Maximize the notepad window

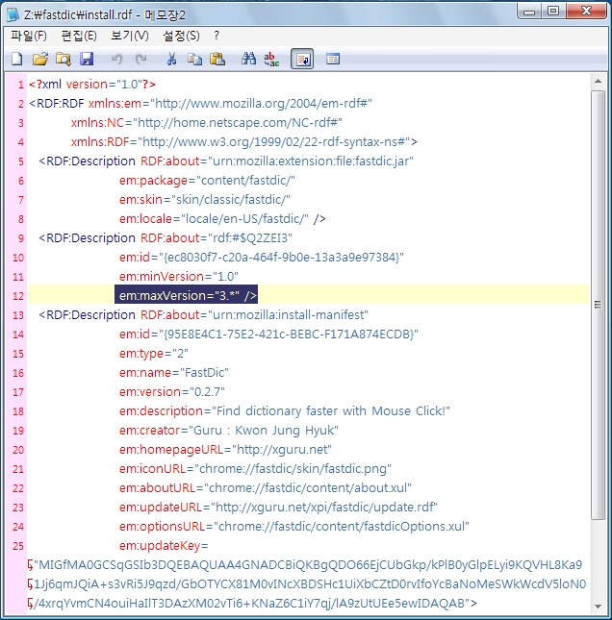tap(553, 12)
